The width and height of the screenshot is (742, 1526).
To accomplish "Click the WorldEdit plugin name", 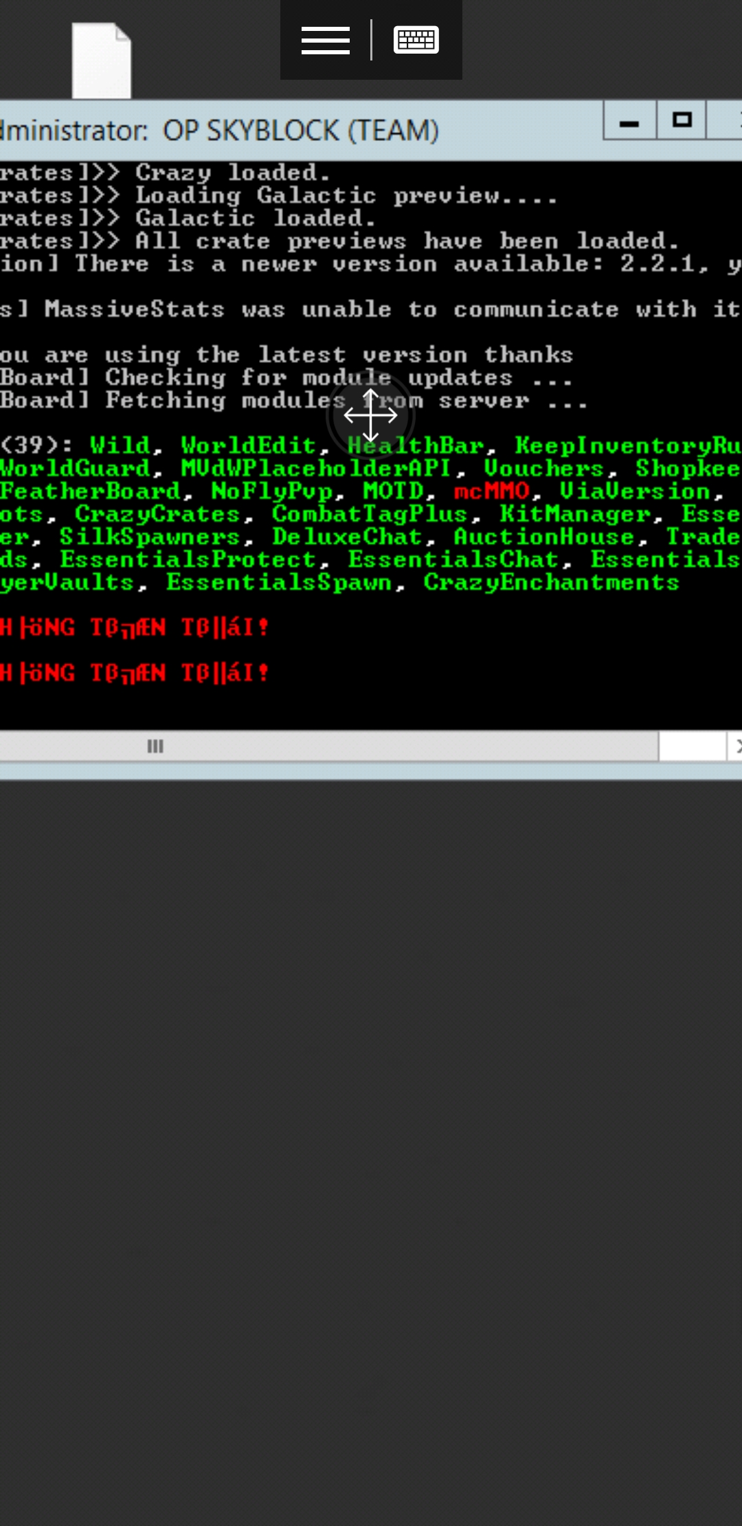I will coord(249,445).
